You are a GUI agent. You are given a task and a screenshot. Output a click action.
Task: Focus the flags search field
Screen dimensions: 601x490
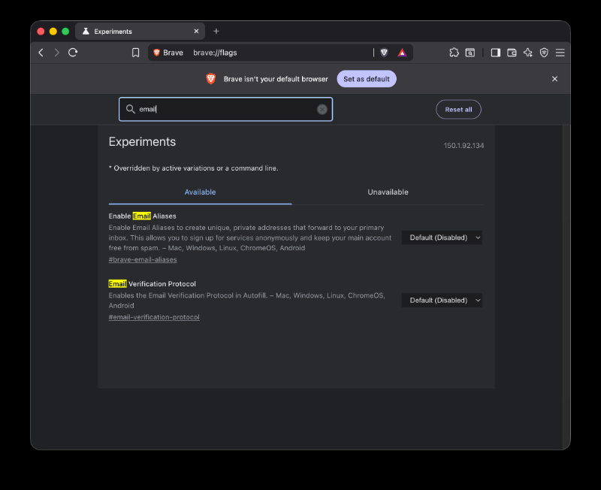(226, 109)
